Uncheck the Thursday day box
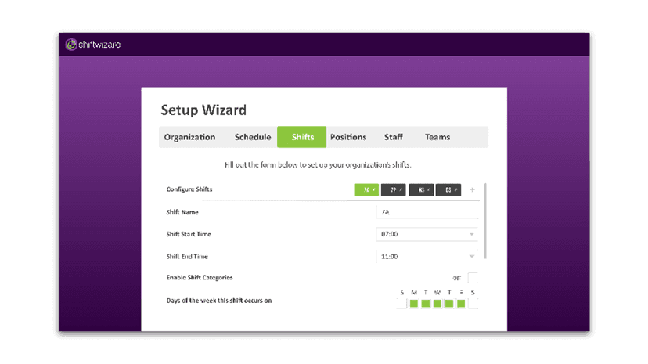The height and width of the screenshot is (364, 648). point(449,304)
